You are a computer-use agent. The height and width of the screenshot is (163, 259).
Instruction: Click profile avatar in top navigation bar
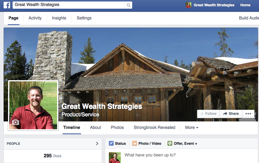(x=188, y=5)
